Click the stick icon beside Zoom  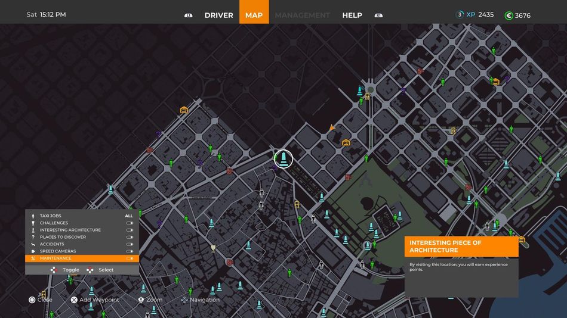(x=141, y=300)
